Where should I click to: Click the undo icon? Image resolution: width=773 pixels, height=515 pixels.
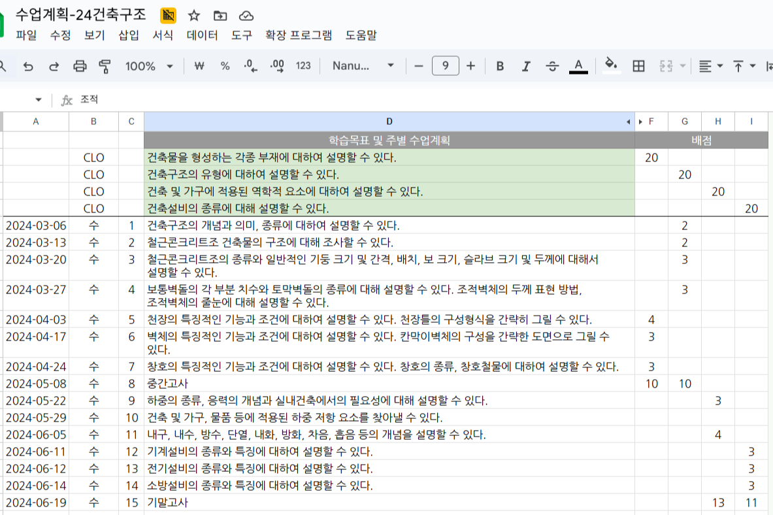tap(27, 65)
